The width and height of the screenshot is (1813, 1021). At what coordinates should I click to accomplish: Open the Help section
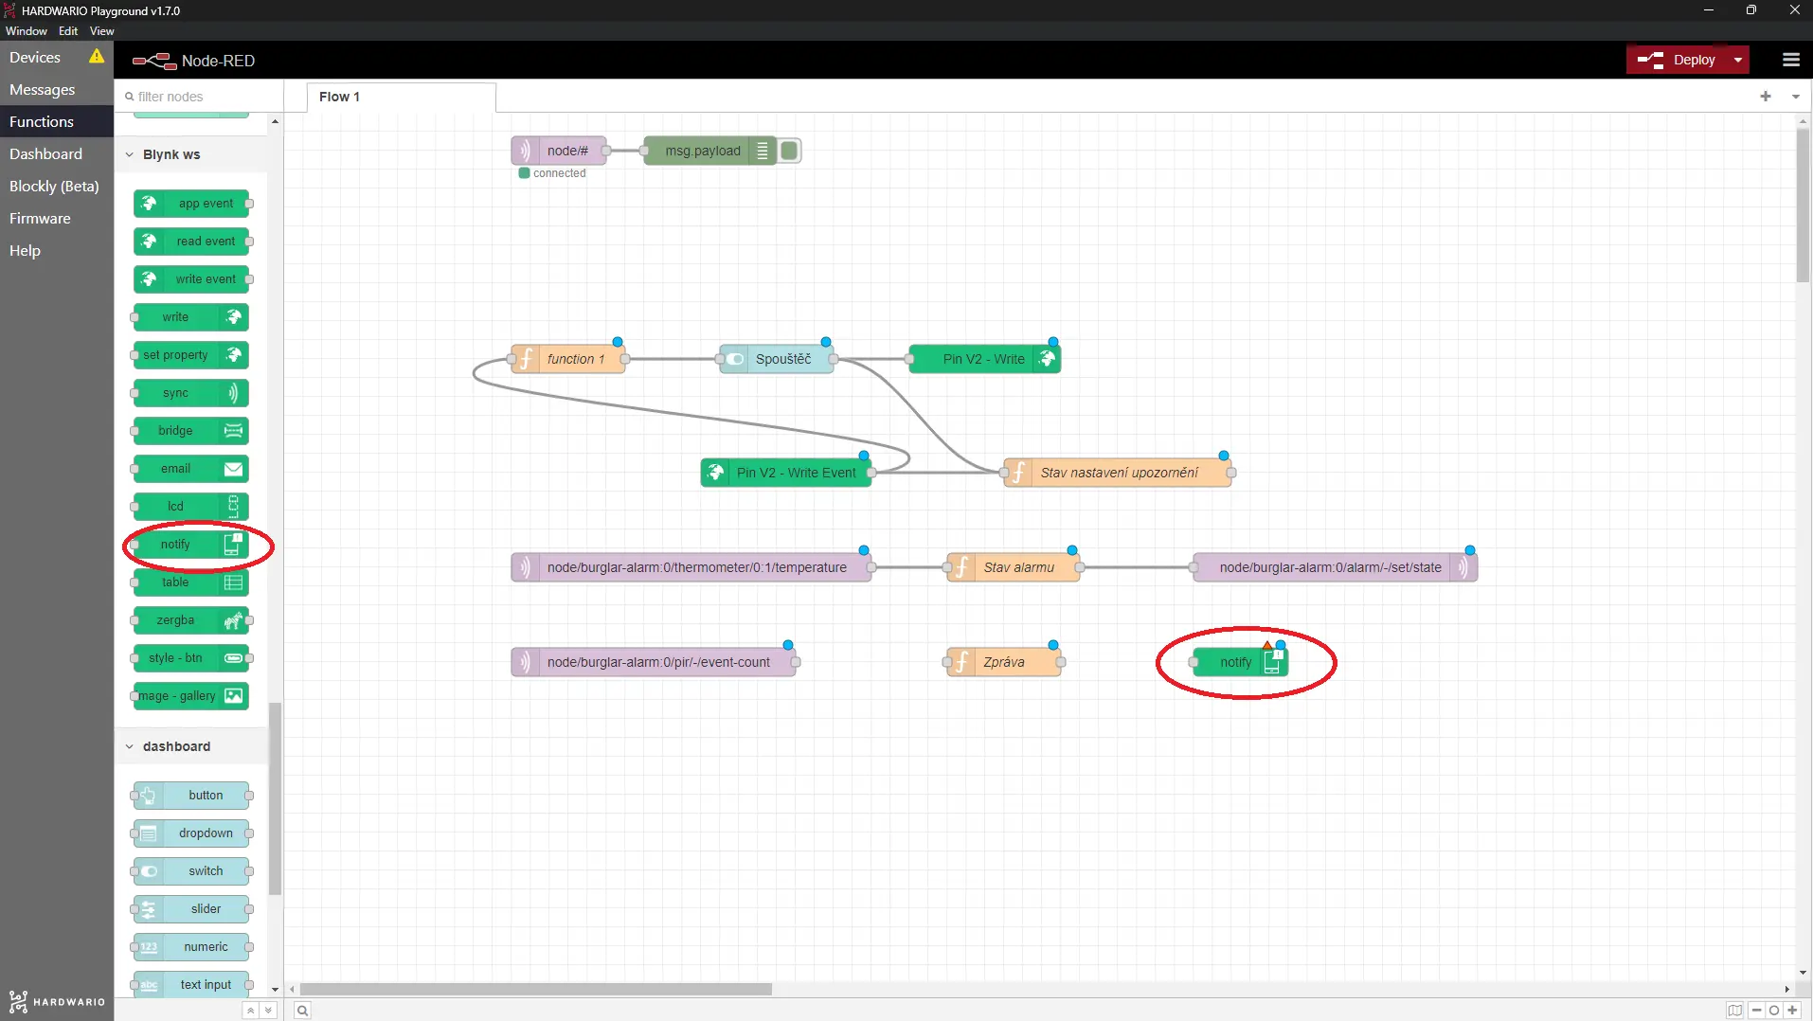click(57, 251)
